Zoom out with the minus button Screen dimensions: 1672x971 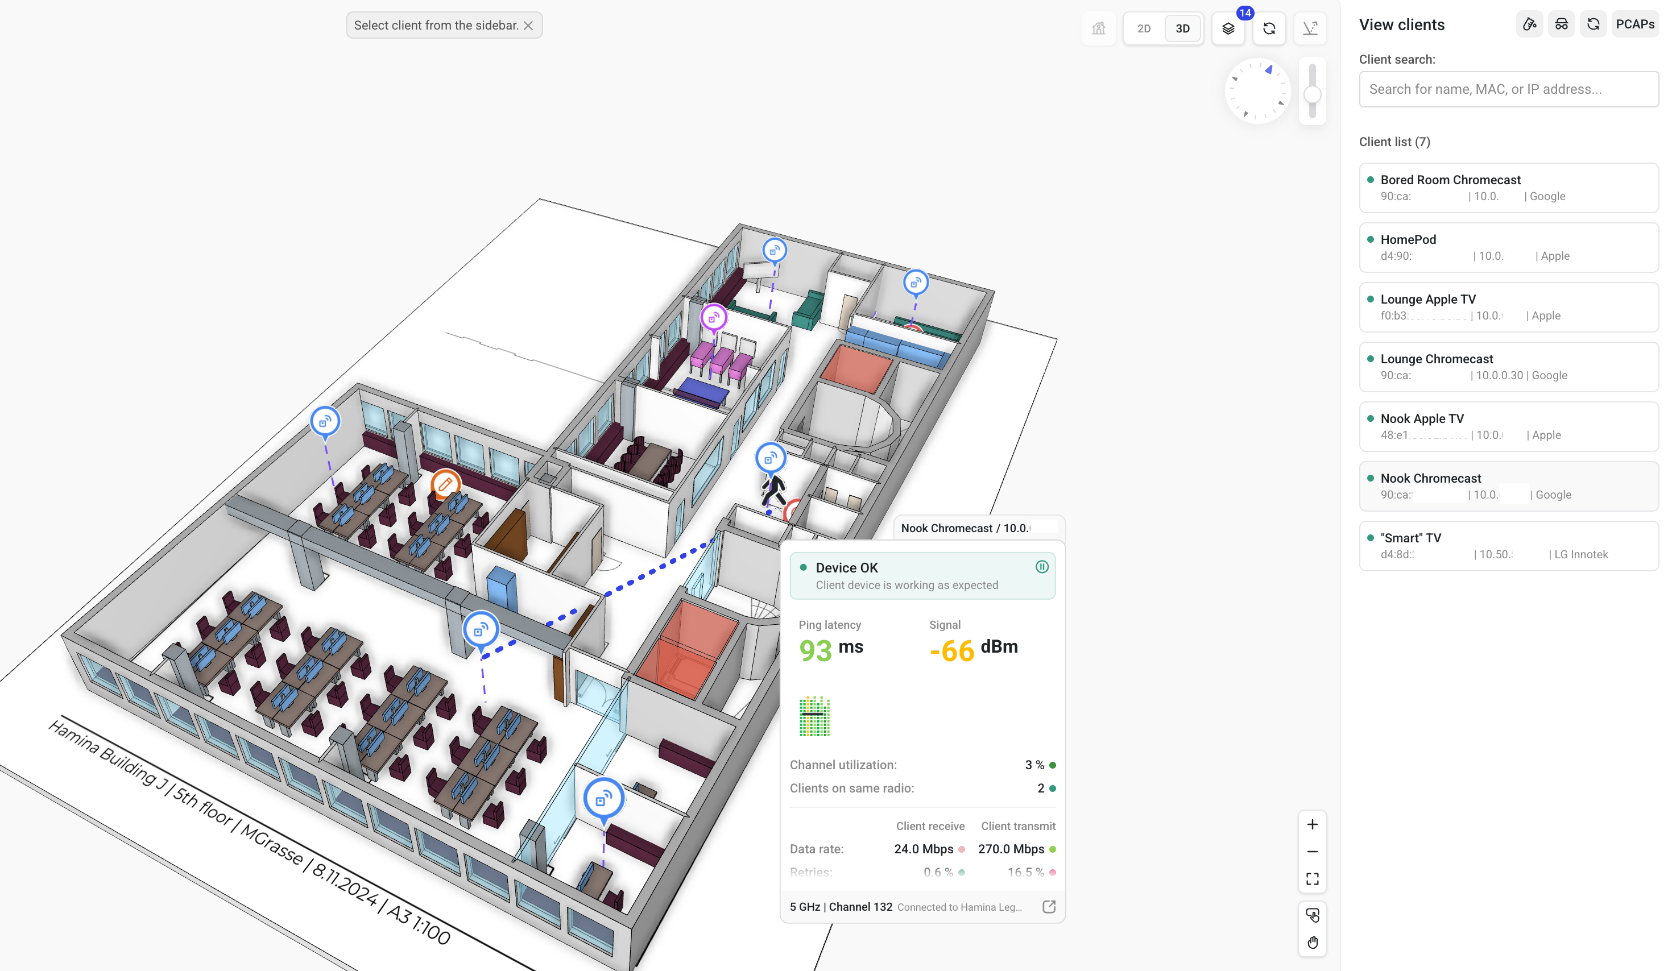[1311, 852]
